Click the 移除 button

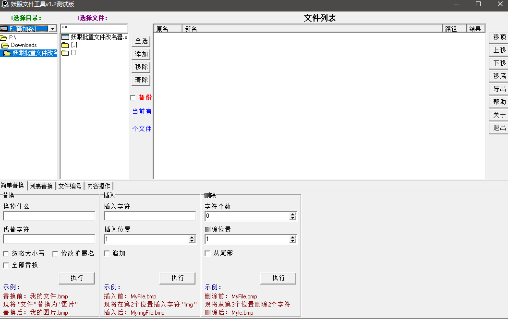(141, 67)
